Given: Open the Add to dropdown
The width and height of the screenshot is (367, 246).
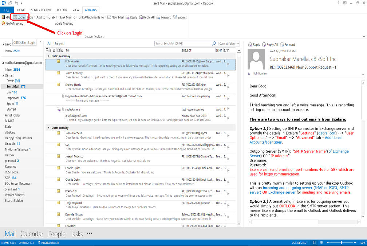Looking at the screenshot, I should click(42, 17).
